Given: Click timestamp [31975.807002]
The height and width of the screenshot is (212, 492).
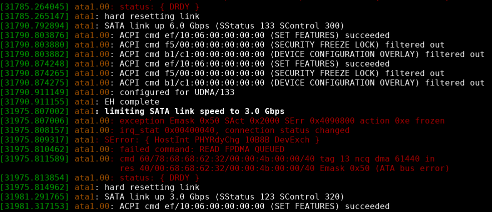Looking at the screenshot, I should click(x=35, y=111).
